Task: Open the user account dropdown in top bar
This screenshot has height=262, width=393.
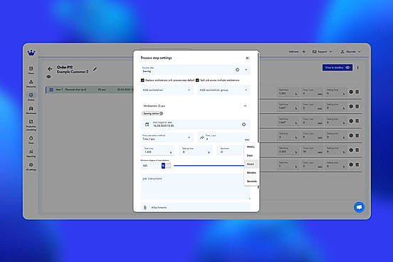Action: click(351, 52)
